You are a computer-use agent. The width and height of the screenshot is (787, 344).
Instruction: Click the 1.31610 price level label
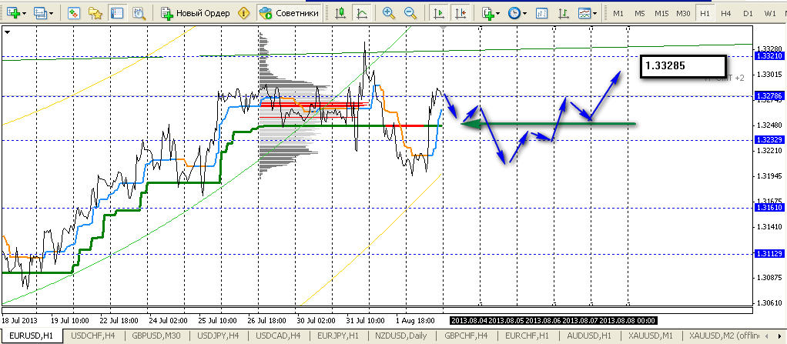[x=769, y=208]
